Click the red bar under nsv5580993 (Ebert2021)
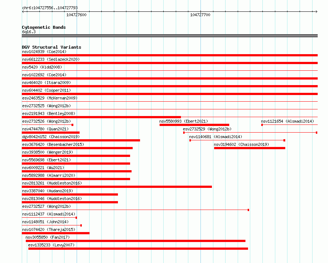The width and height of the screenshot is (328, 263). point(194,125)
